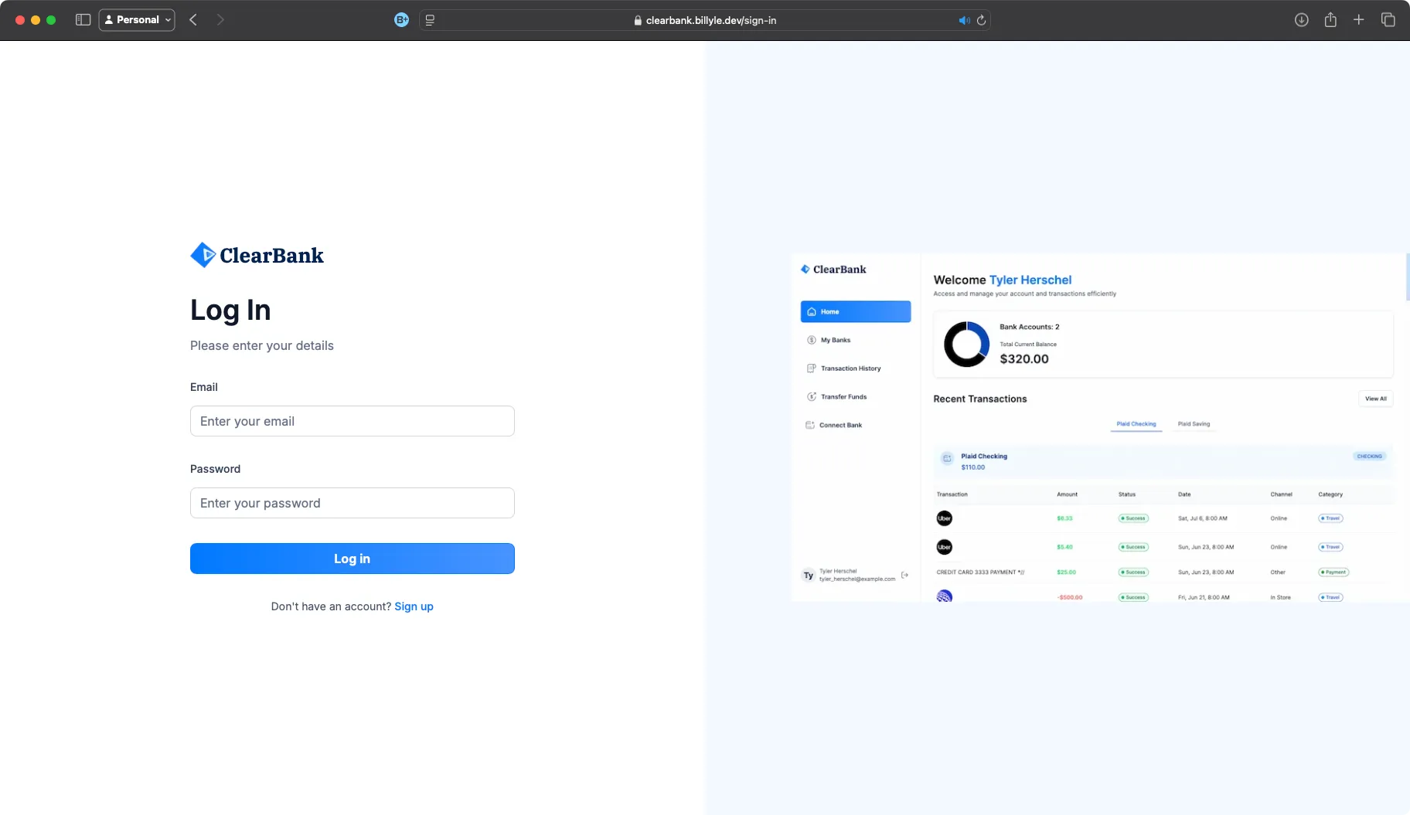
Task: Click the ClearBank diamond logo icon
Action: pos(203,254)
